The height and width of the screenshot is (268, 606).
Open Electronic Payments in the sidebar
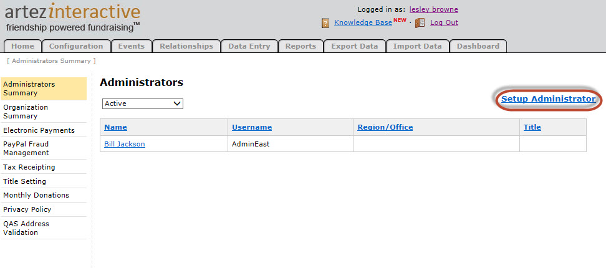(39, 130)
